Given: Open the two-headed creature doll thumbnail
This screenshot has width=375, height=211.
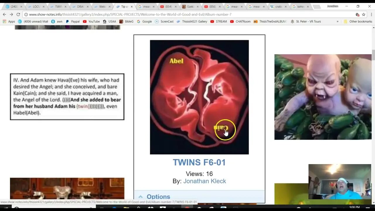Looking at the screenshot, I should coord(323,97).
